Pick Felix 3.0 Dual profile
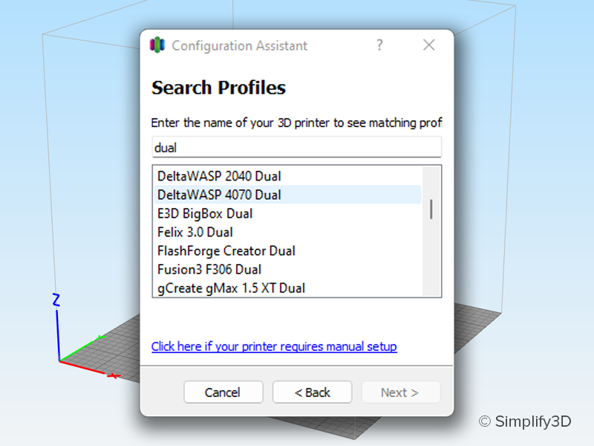 click(287, 232)
